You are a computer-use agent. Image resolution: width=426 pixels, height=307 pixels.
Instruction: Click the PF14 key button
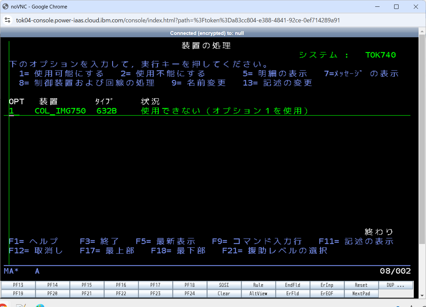(53, 285)
